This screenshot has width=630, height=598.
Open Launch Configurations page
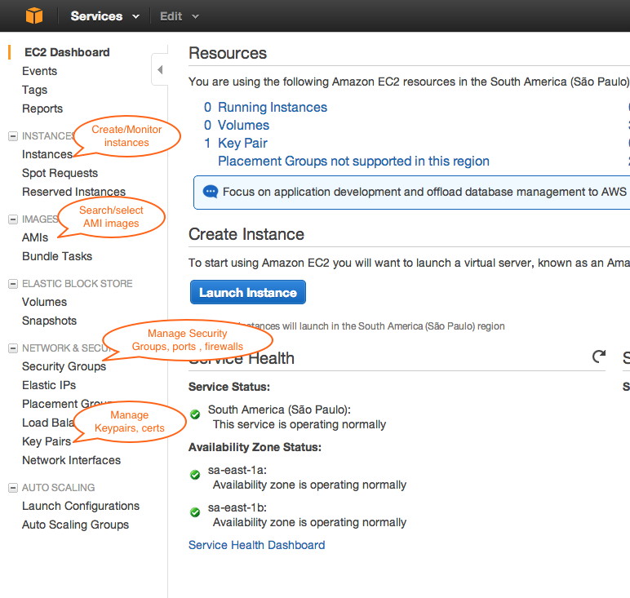(81, 506)
